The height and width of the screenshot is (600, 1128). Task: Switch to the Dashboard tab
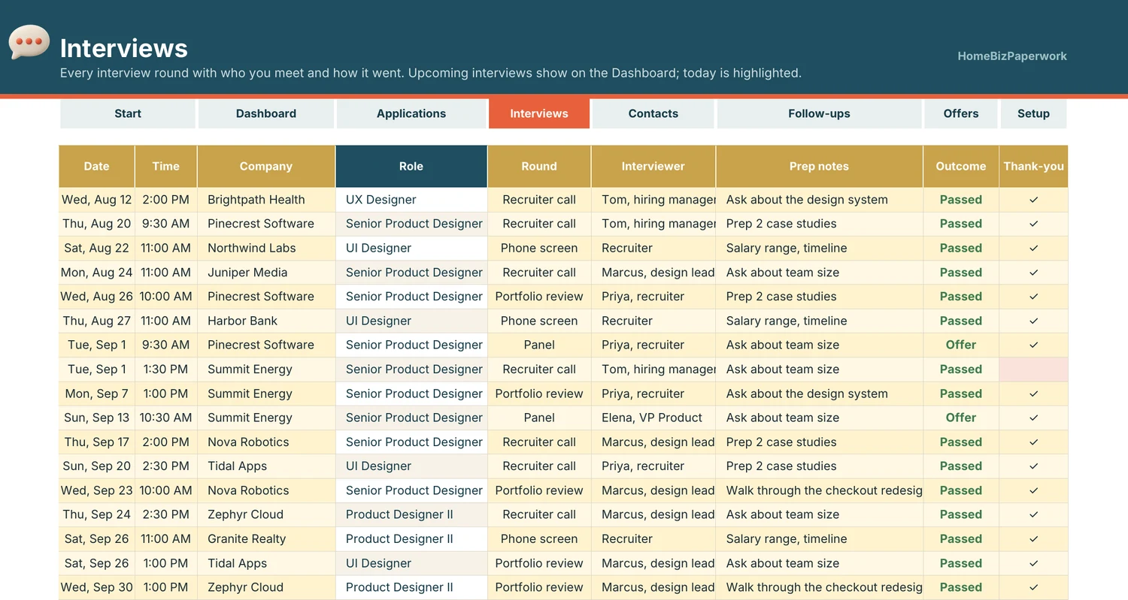266,113
